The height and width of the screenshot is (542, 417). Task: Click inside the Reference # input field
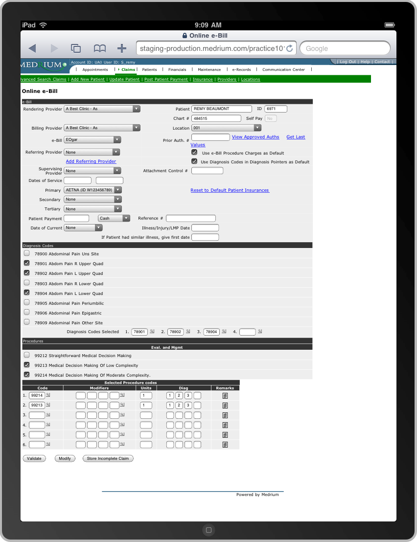click(x=190, y=218)
